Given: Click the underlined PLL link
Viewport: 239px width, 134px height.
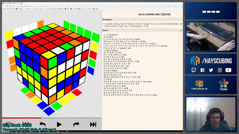Looking at the screenshot, I should click(155, 95).
